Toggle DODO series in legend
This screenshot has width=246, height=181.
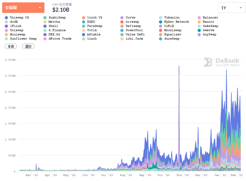(x=89, y=22)
